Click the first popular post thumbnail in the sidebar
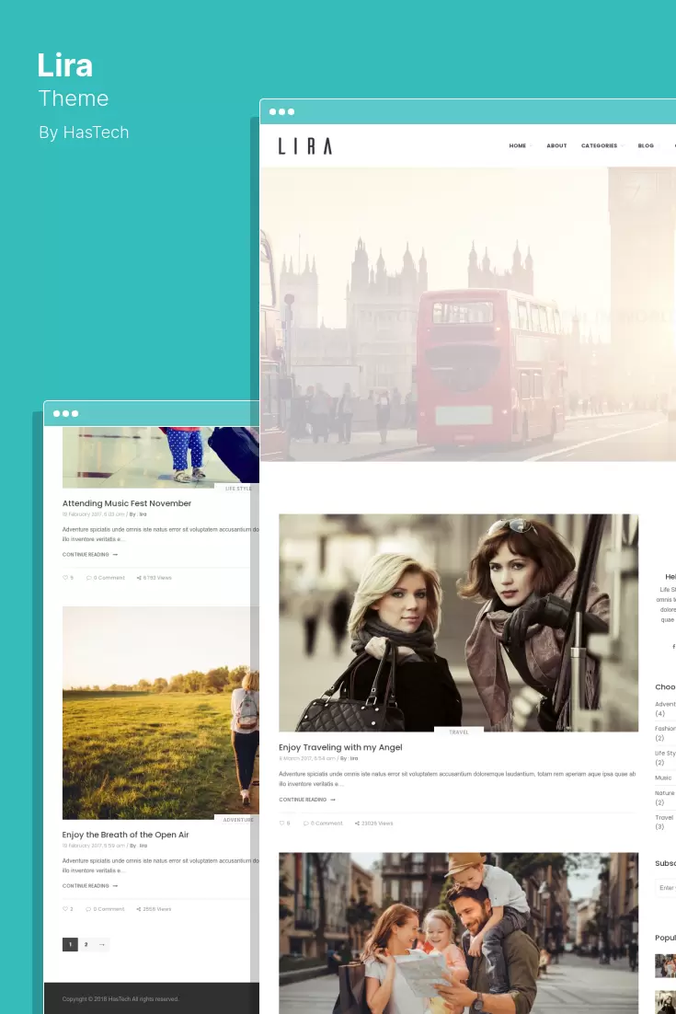This screenshot has height=1014, width=676. (665, 965)
